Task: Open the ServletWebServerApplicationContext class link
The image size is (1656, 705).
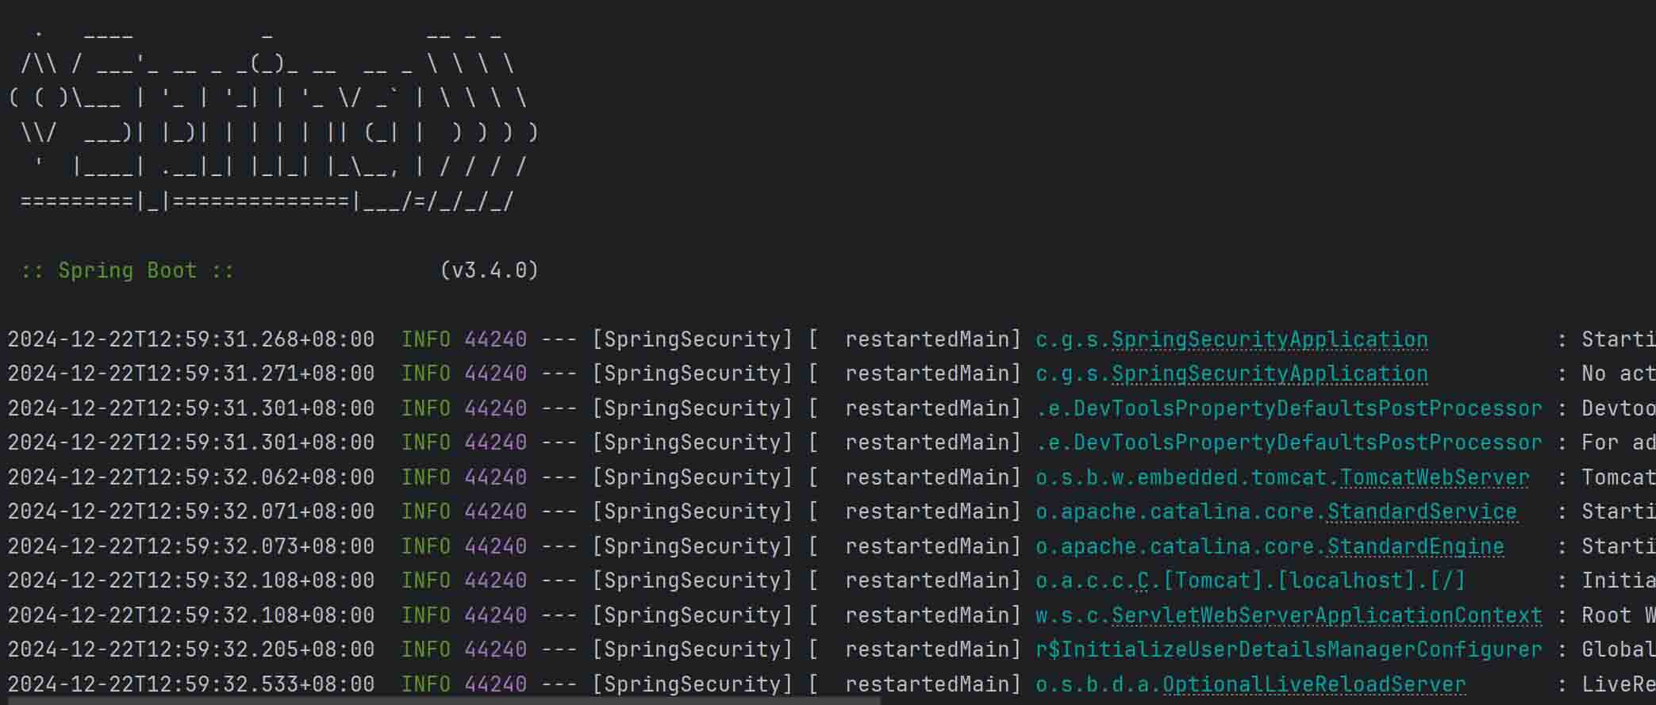Action: (1326, 615)
